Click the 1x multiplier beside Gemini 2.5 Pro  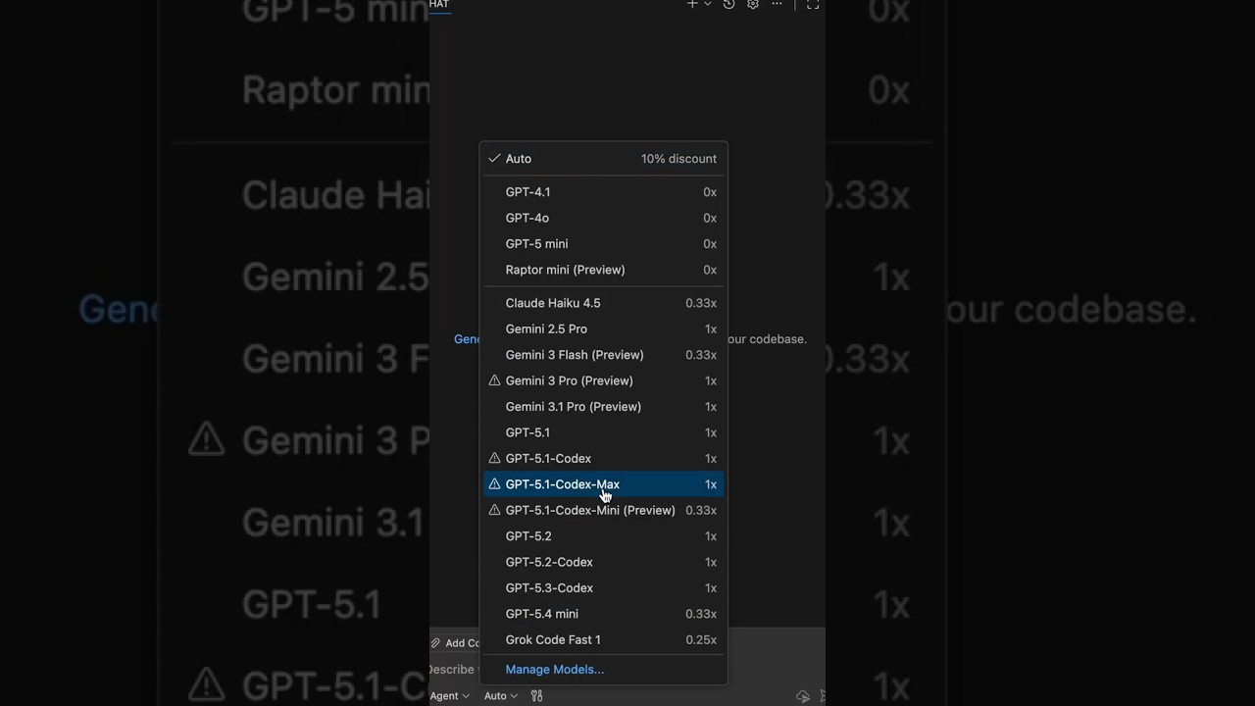click(x=711, y=329)
